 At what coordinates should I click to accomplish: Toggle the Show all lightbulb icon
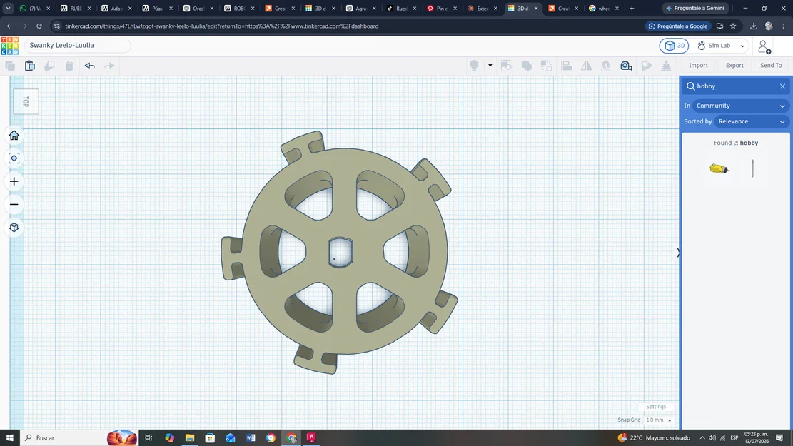[474, 65]
